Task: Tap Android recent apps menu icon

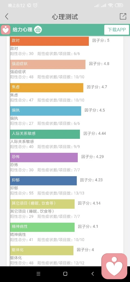Action: (x=38, y=274)
